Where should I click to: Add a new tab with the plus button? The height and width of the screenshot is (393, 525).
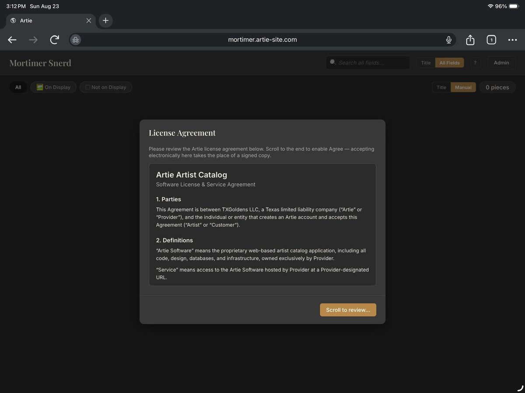click(x=105, y=21)
